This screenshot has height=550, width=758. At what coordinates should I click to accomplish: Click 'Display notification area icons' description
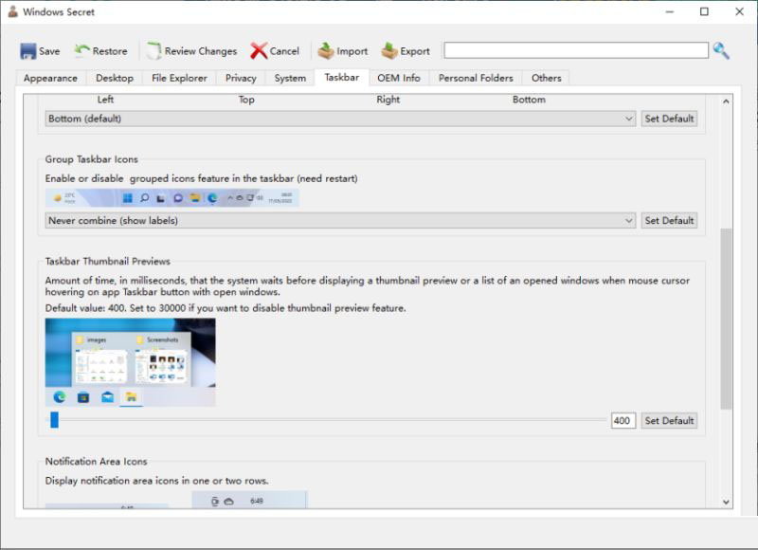pyautogui.click(x=156, y=481)
